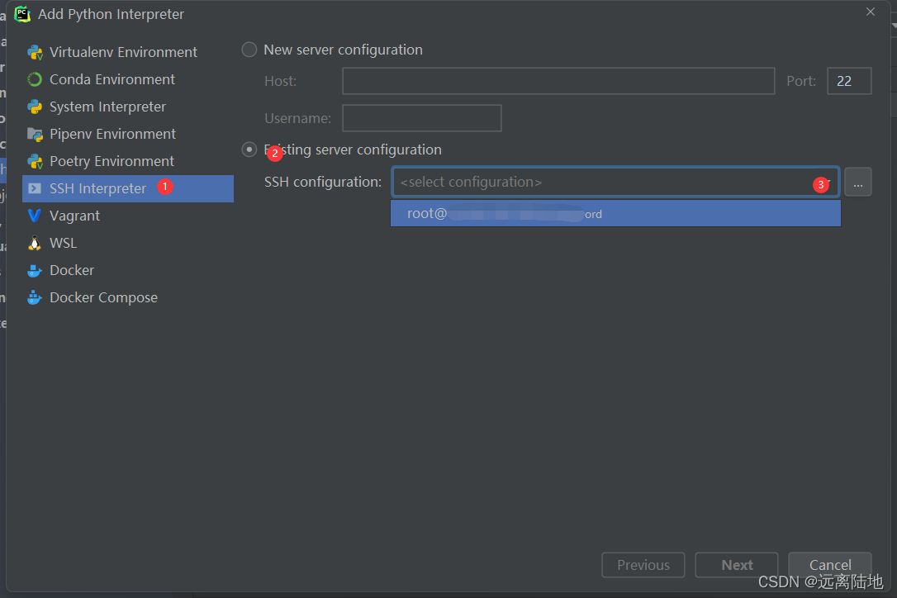The height and width of the screenshot is (598, 897).
Task: Click the Conda Environment green circle icon
Action: pyautogui.click(x=35, y=79)
